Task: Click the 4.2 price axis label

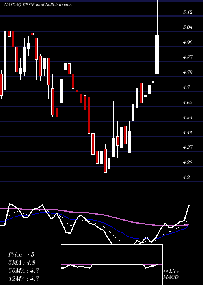Action: 186,177
